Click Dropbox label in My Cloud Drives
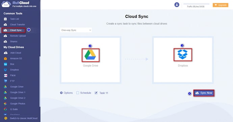Image resolution: width=233 pixels, height=122 pixels. point(15,70)
